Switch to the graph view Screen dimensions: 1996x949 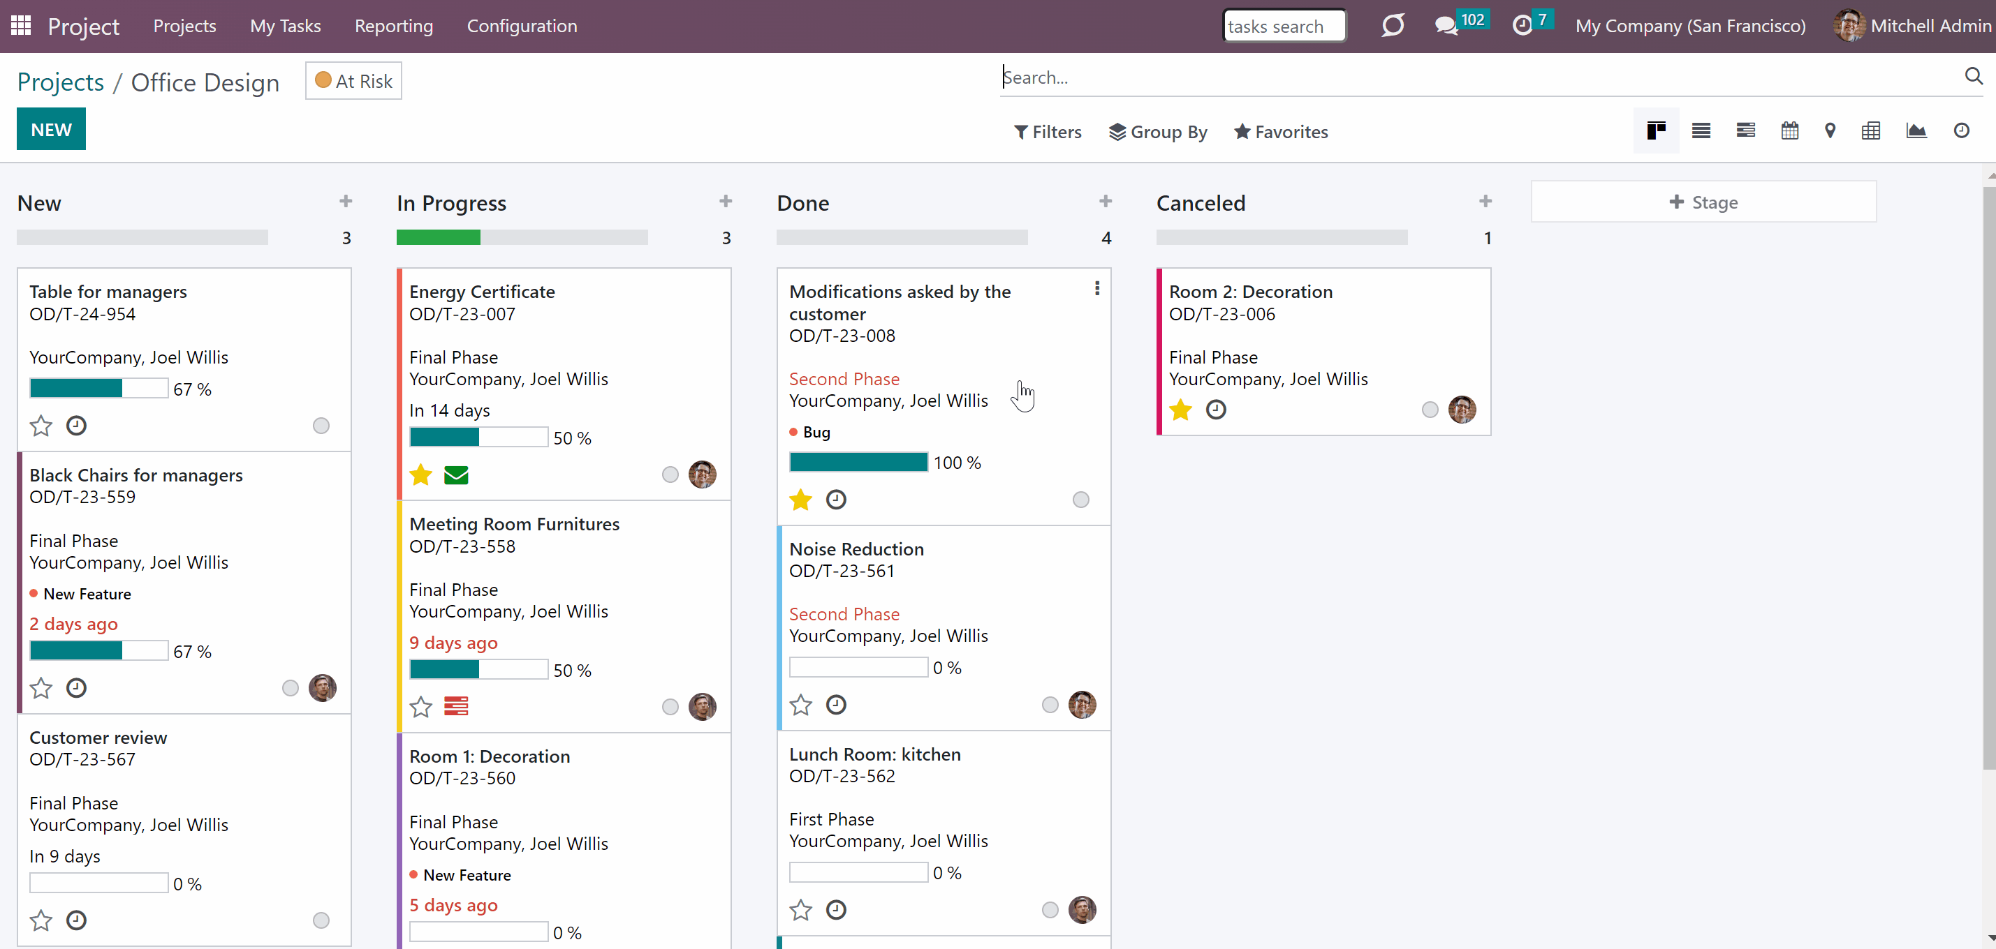tap(1916, 130)
